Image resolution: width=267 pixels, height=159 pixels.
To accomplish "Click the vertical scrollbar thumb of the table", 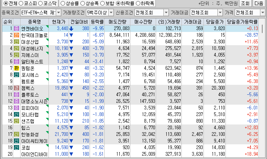I will click(262, 29).
